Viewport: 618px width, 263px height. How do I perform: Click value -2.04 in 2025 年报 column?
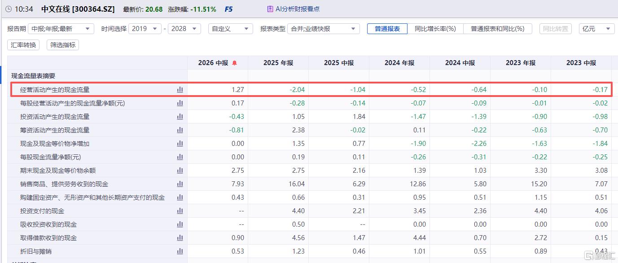[297, 90]
